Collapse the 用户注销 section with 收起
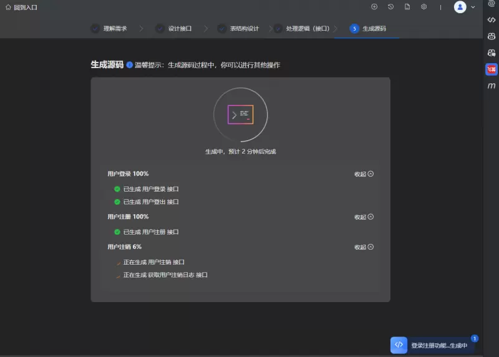 click(364, 247)
